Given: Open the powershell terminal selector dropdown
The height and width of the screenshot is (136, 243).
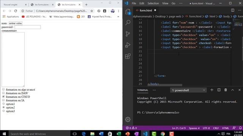Looking at the screenshot, I should coord(188,90).
